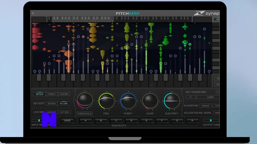Click the PITCHMAP title logo

tap(128, 13)
